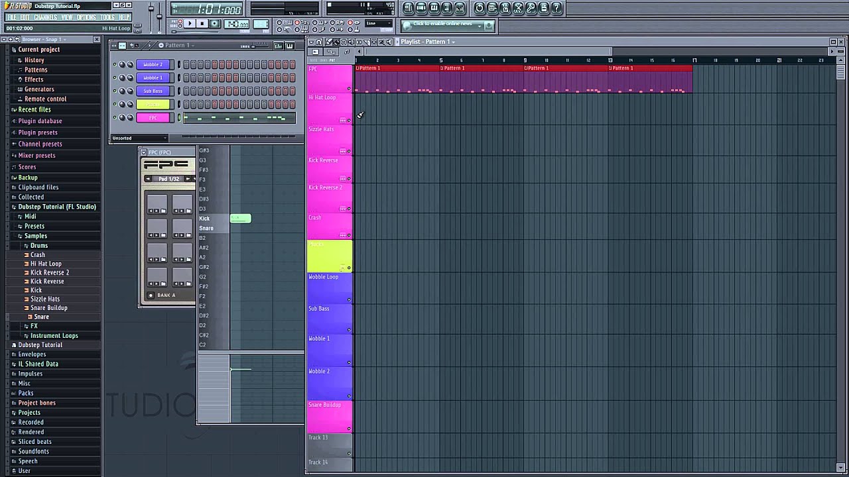Open the EDIT menu

point(25,17)
